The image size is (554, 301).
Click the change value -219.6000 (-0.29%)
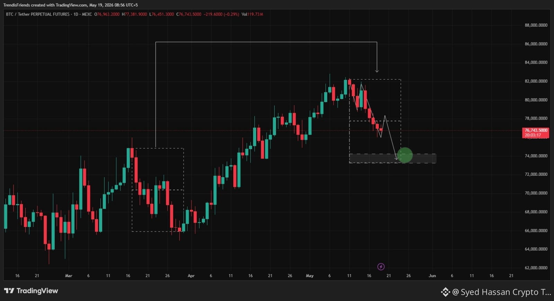(x=221, y=14)
